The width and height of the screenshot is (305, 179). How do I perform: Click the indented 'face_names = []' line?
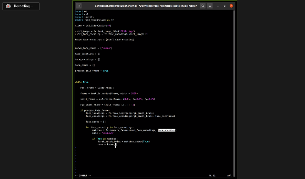(96, 122)
